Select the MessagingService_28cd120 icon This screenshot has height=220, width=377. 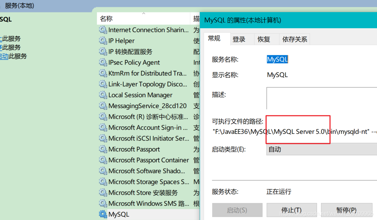pos(103,106)
